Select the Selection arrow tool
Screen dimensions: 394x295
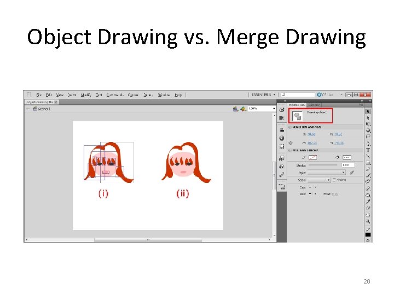(368, 111)
